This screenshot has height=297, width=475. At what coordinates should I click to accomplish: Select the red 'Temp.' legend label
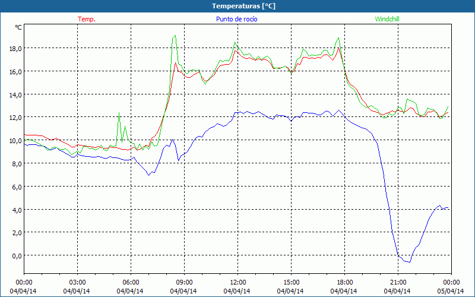coord(87,19)
